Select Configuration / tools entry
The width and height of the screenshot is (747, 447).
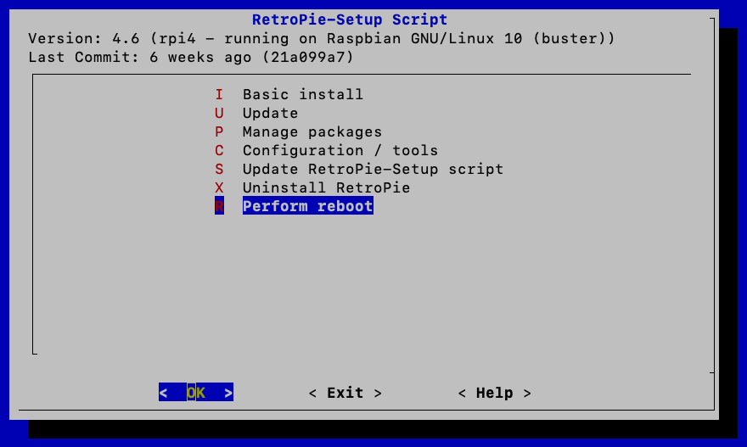(x=340, y=150)
